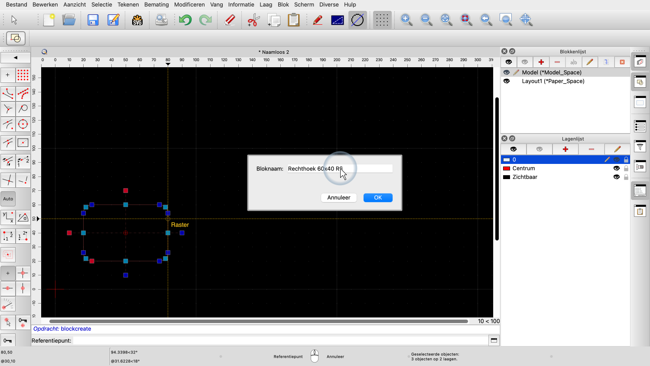650x366 pixels.
Task: Toggle lock on the Centrum layer
Action: tap(626, 168)
